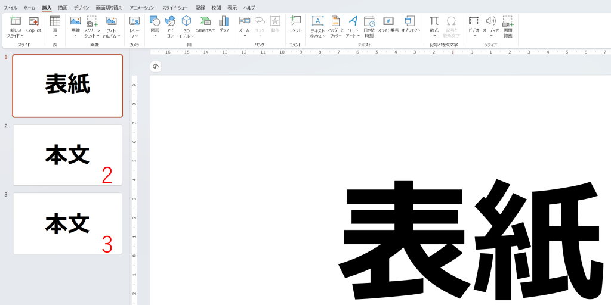Open the 図形 (shapes) dropdown
The width and height of the screenshot is (611, 305).
[155, 35]
